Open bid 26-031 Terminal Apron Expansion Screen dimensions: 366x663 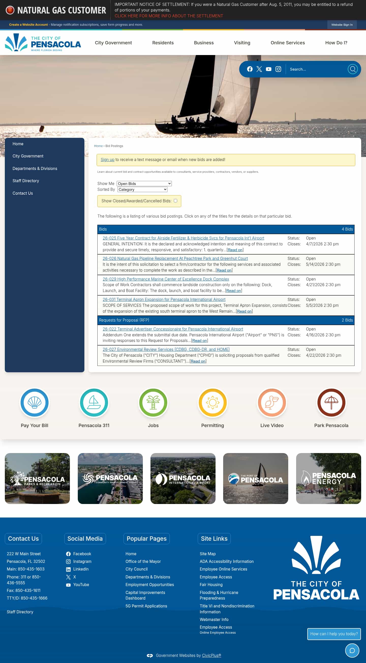164,299
